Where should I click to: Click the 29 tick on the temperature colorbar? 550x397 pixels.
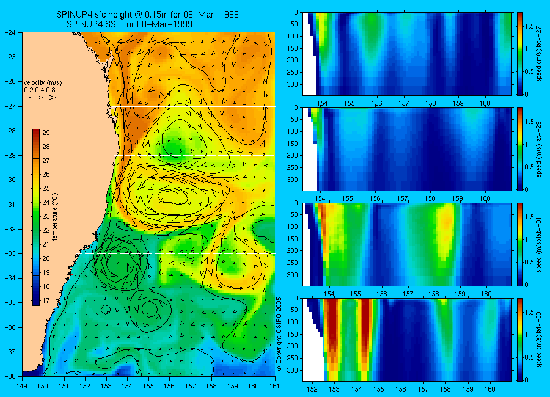coord(46,133)
